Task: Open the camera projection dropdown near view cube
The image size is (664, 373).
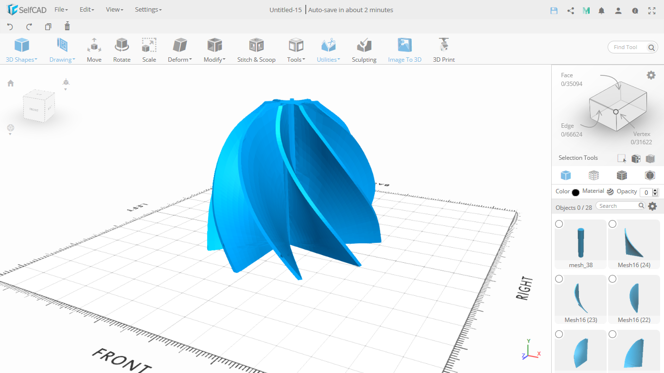Action: pyautogui.click(x=66, y=85)
